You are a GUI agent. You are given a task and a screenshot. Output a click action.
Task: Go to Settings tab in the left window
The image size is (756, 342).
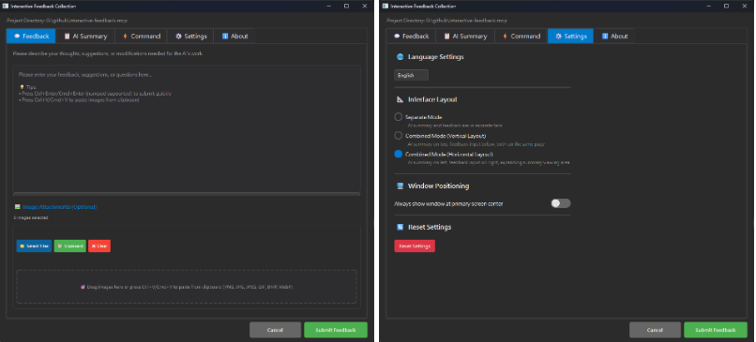coord(191,37)
